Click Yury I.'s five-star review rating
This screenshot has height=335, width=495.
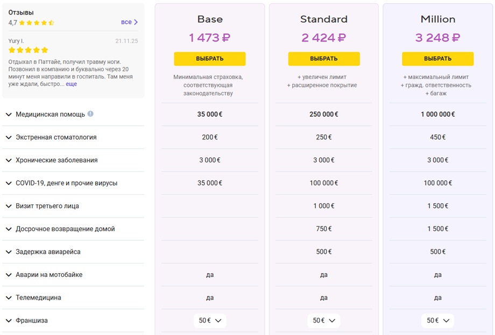tap(29, 50)
